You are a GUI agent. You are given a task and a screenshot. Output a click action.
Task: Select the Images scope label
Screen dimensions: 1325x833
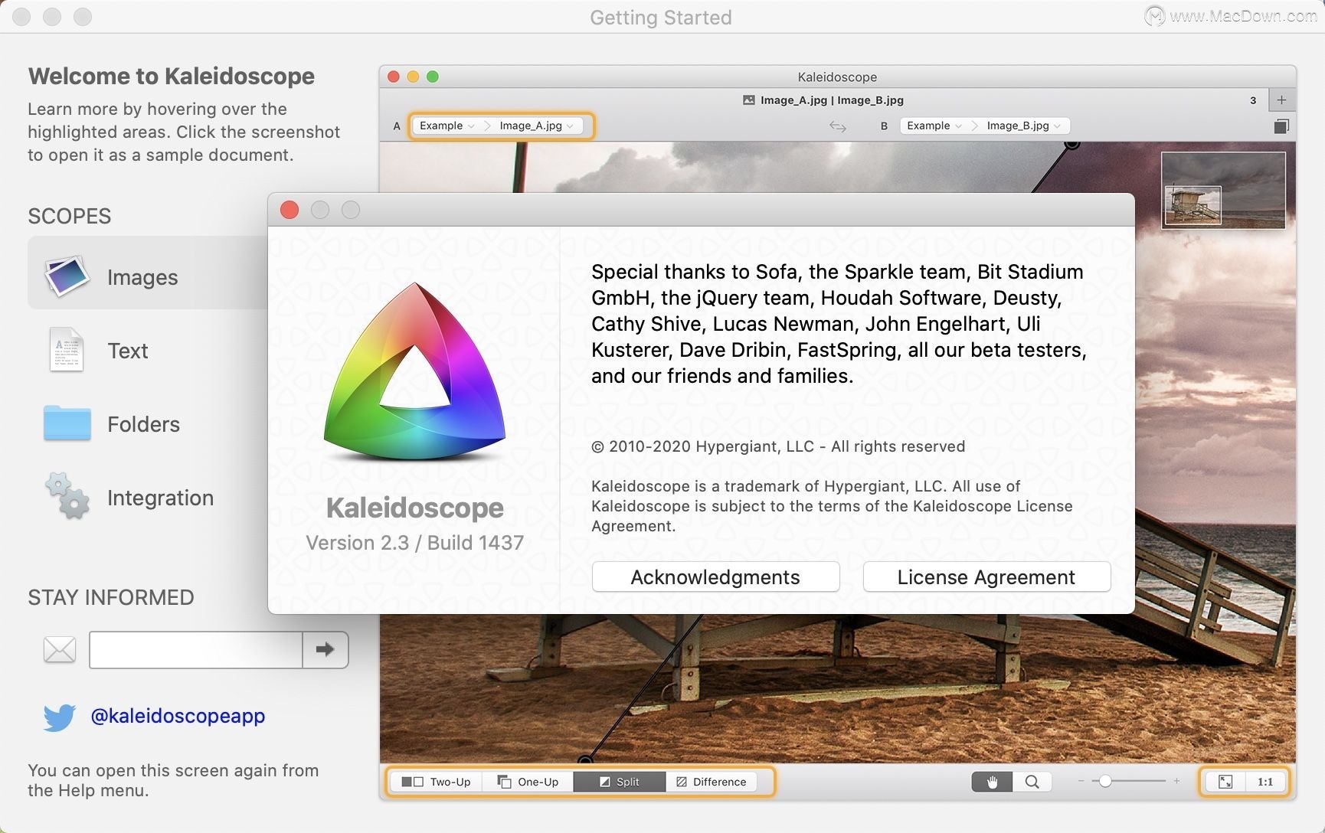[142, 277]
